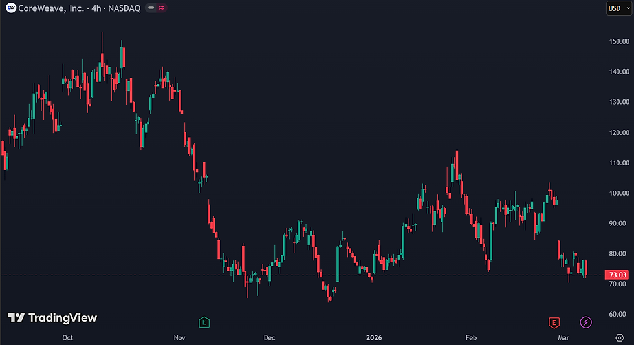Open the green earnings E marker

click(204, 322)
